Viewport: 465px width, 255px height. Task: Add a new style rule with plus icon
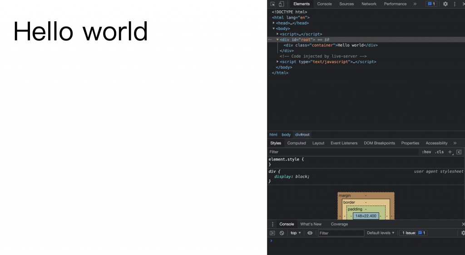pyautogui.click(x=450, y=152)
